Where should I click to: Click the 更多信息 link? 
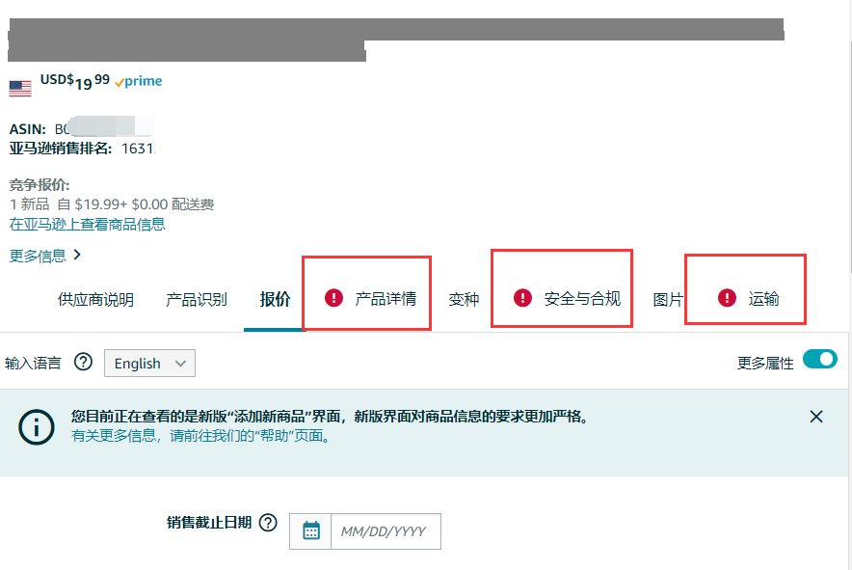pos(38,256)
